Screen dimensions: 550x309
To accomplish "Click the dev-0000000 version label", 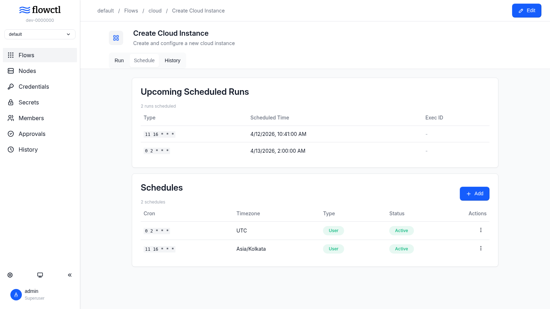I will tap(40, 20).
